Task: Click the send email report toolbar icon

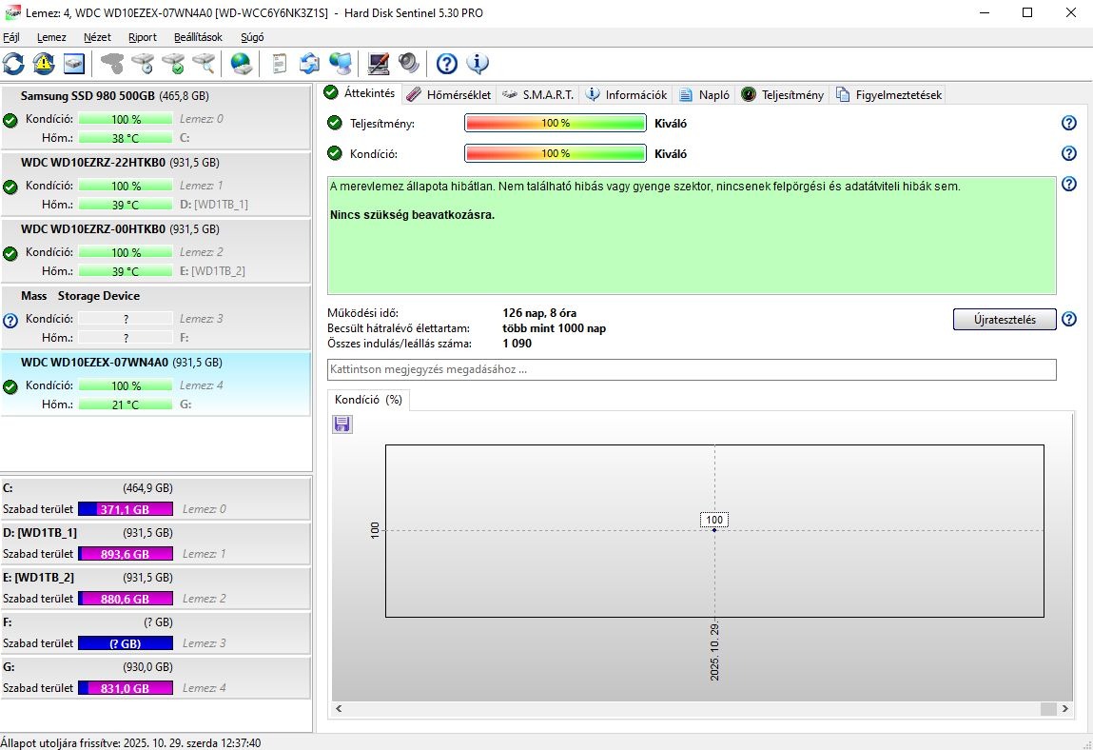Action: [309, 64]
